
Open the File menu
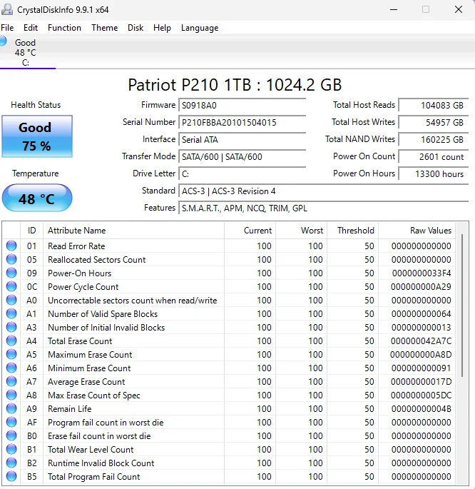(7, 28)
